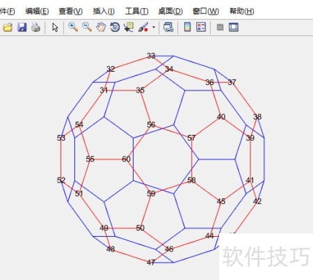
Task: Show plot tools and dock figure
Action: (x=234, y=27)
